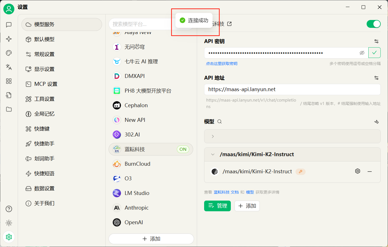Open the translate sidebar icon
Screen dimensions: 388x247
pyautogui.click(x=9, y=67)
